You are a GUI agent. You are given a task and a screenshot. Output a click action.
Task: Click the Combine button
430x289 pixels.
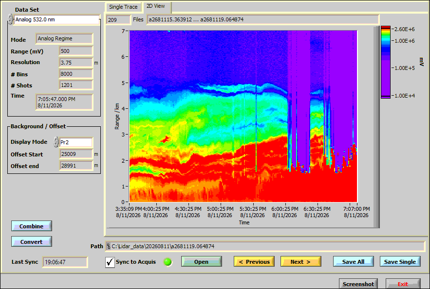coord(32,226)
